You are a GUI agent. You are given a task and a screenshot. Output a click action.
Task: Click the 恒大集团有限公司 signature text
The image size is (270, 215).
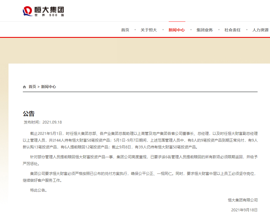(x=243, y=200)
